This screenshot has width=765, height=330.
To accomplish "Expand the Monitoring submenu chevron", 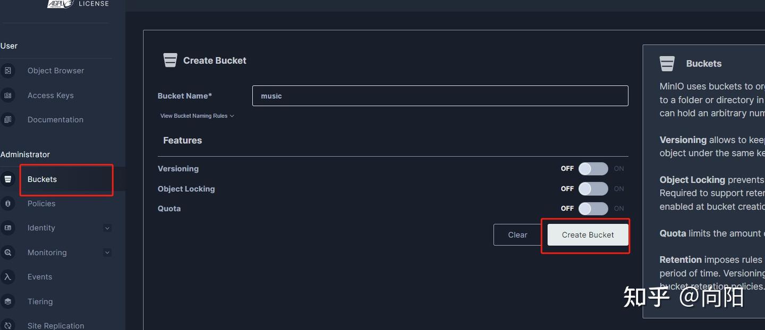I will [x=107, y=252].
